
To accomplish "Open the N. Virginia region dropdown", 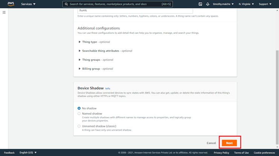I will coord(246,4).
